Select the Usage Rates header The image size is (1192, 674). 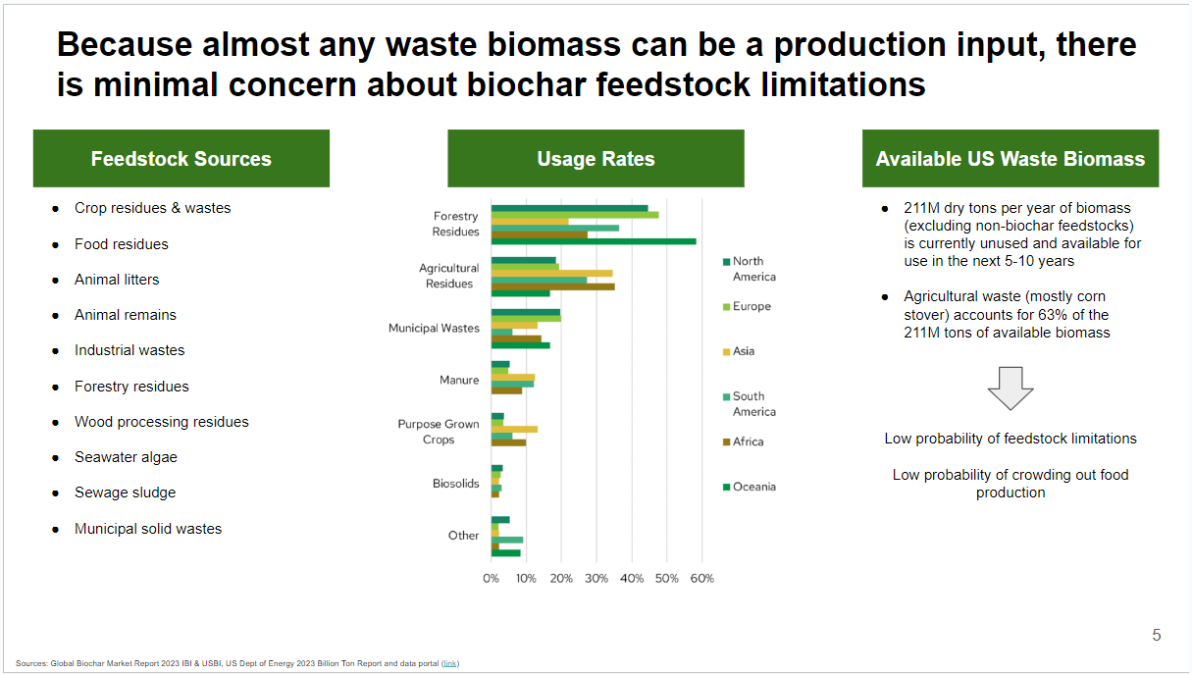coord(596,158)
